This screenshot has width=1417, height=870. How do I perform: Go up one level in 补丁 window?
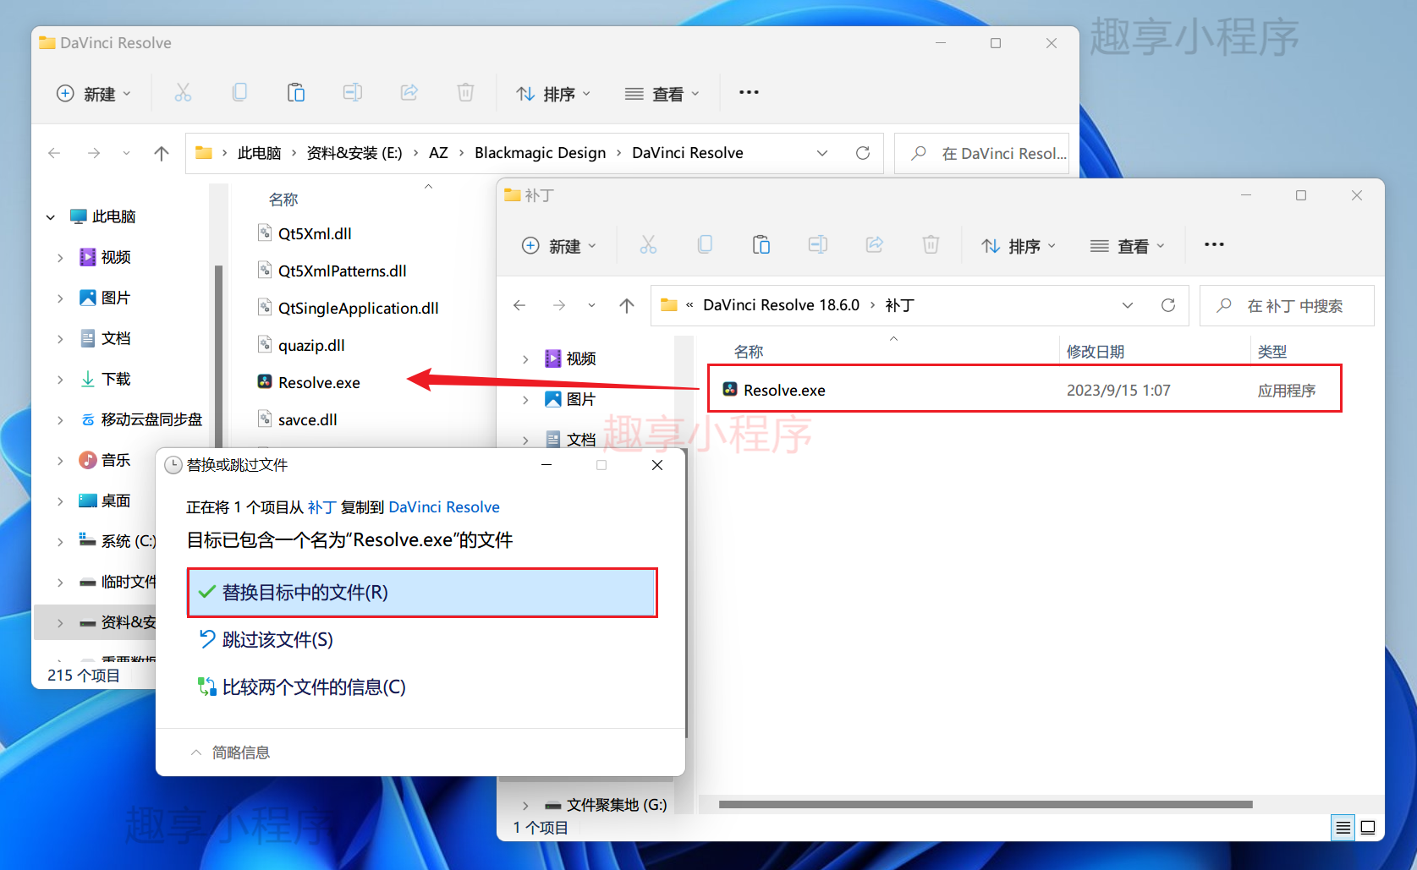[627, 305]
